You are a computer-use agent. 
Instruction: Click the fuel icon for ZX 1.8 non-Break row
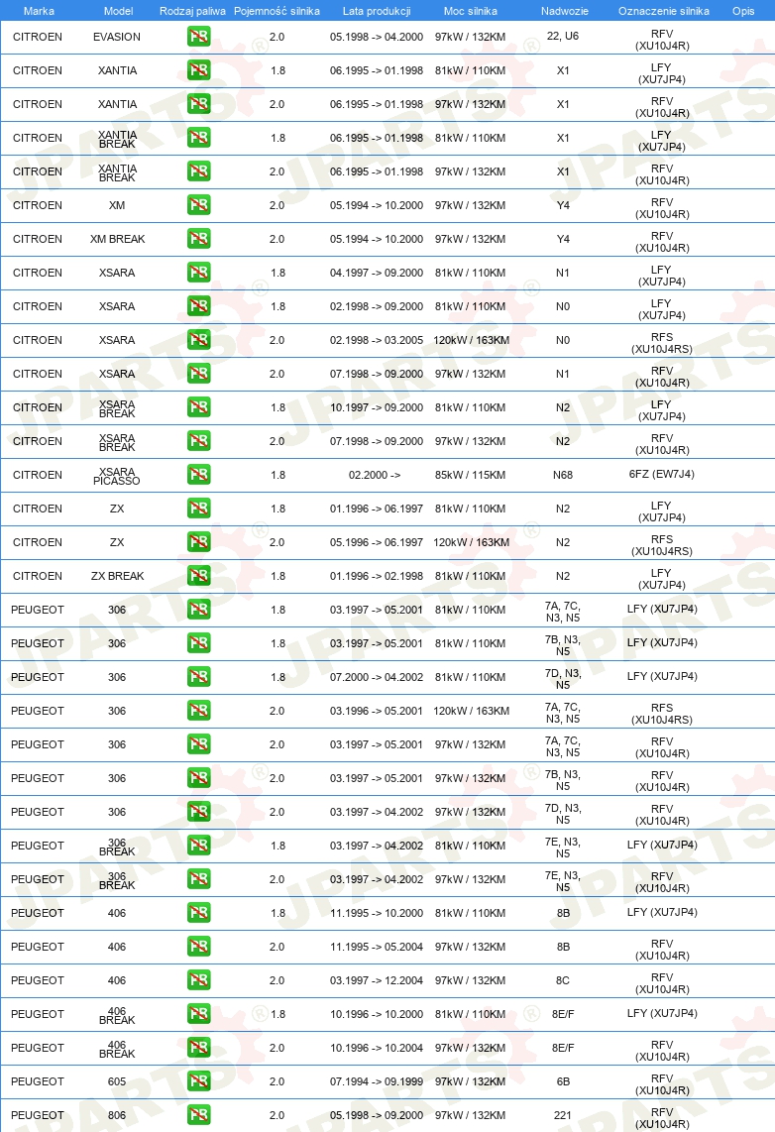(x=198, y=509)
